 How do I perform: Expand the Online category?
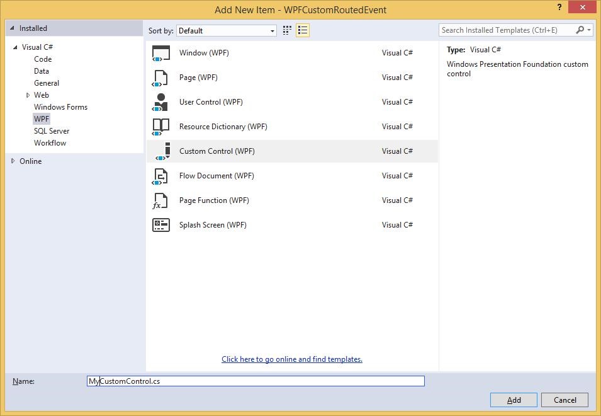(x=13, y=161)
